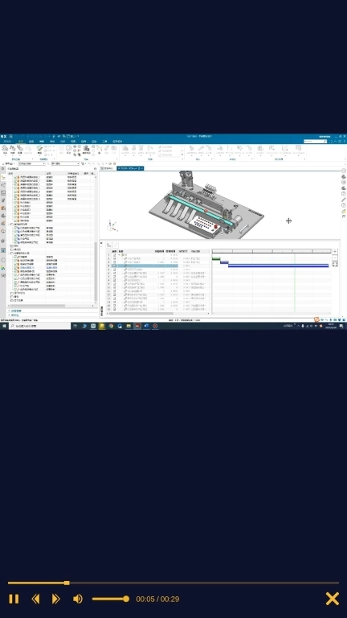This screenshot has width=347, height=618.
Task: Click top circular icon on right toolbar
Action: (x=344, y=171)
